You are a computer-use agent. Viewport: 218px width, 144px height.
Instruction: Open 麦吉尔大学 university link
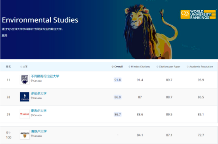tap(39, 111)
